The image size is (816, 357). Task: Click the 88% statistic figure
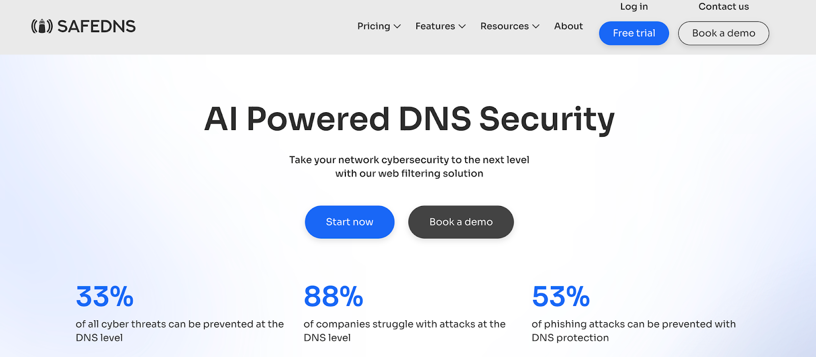coord(334,296)
